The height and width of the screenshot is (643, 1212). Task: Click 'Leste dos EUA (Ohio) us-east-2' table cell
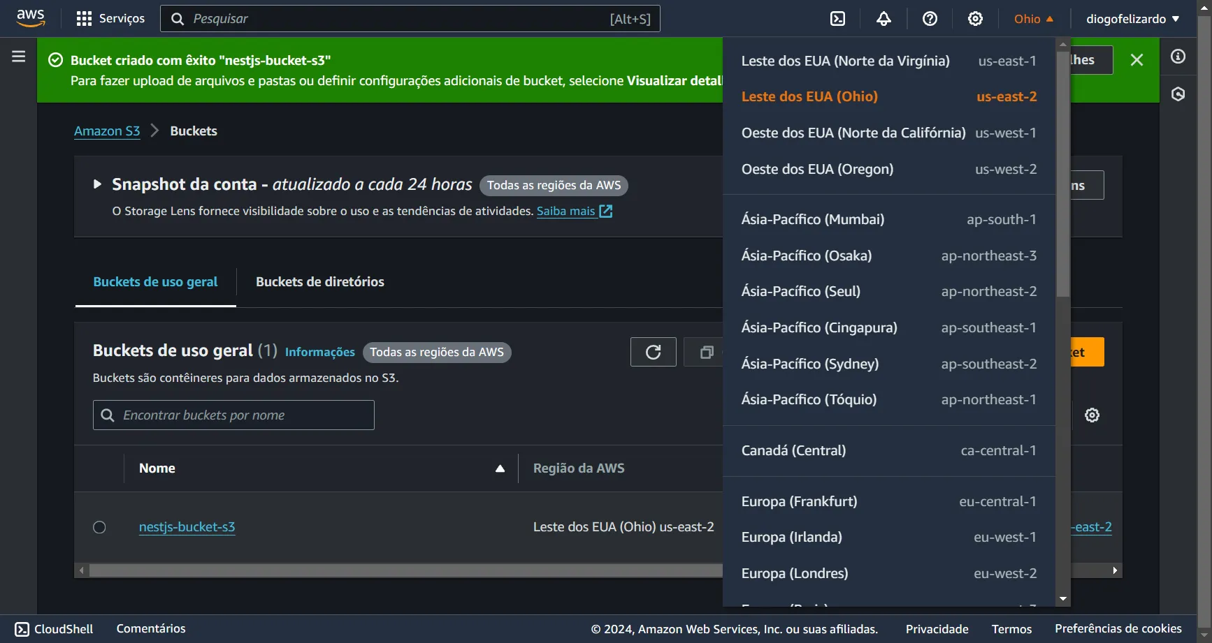[623, 527]
